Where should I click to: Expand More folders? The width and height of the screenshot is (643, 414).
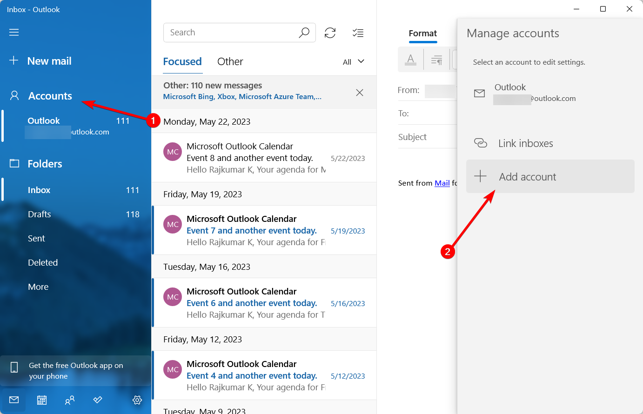point(75,287)
